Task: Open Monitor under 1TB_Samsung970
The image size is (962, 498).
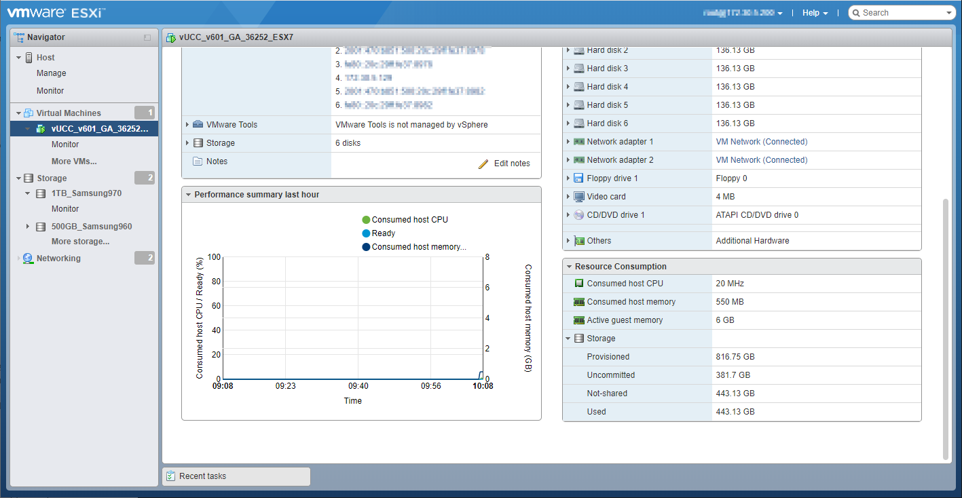Action: [65, 209]
